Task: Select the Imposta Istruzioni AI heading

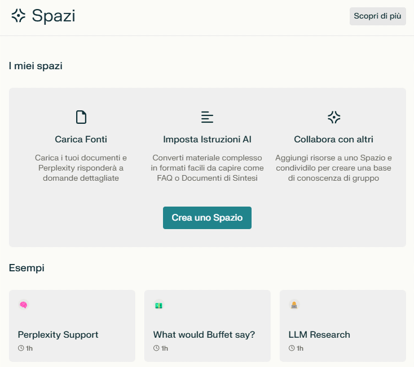Action: coord(207,139)
